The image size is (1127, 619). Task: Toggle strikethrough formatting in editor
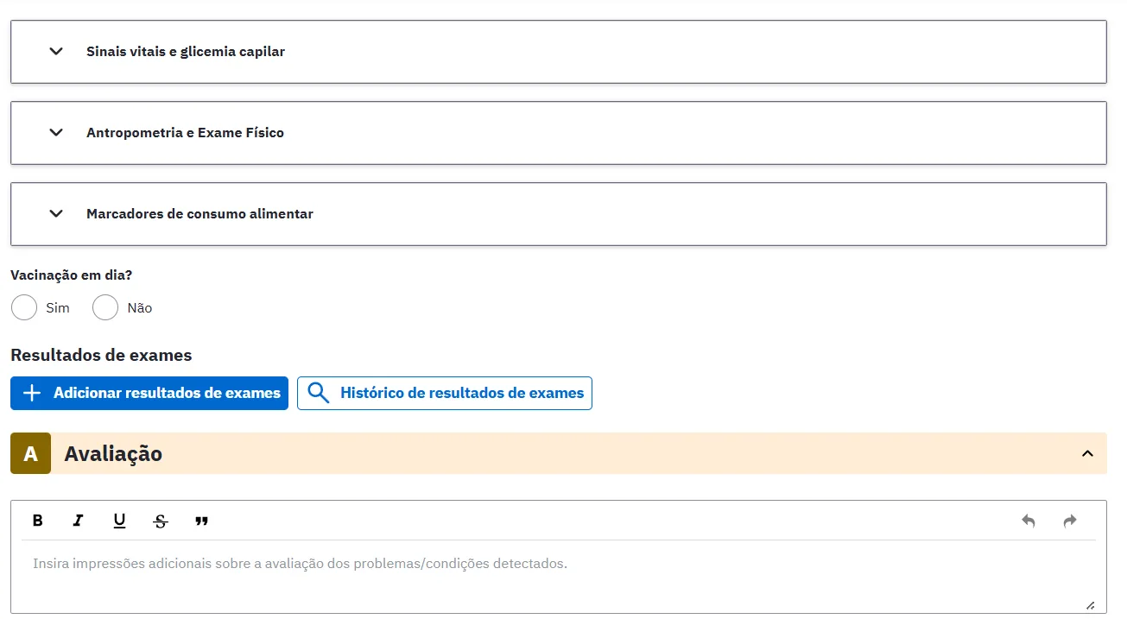coord(161,521)
